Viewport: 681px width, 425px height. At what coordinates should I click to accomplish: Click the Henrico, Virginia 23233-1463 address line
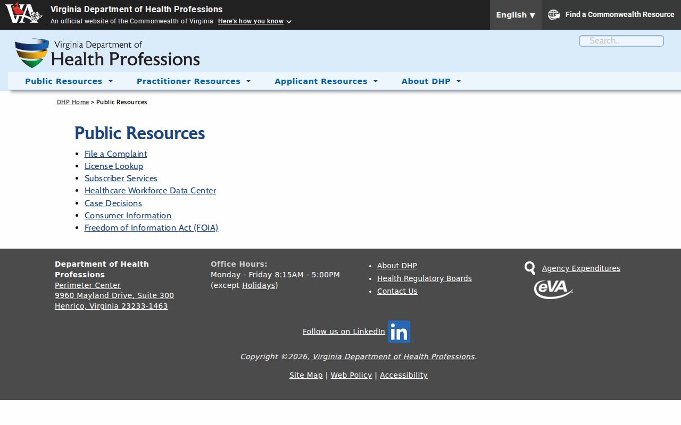coord(111,306)
